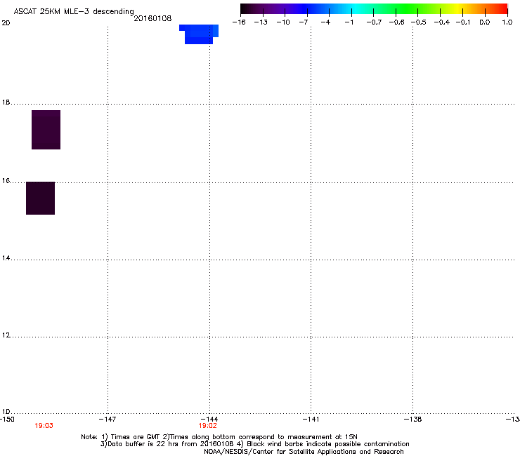The height and width of the screenshot is (456, 520).
Task: Click the NOAA/NESDIS credit line
Action: tap(304, 452)
